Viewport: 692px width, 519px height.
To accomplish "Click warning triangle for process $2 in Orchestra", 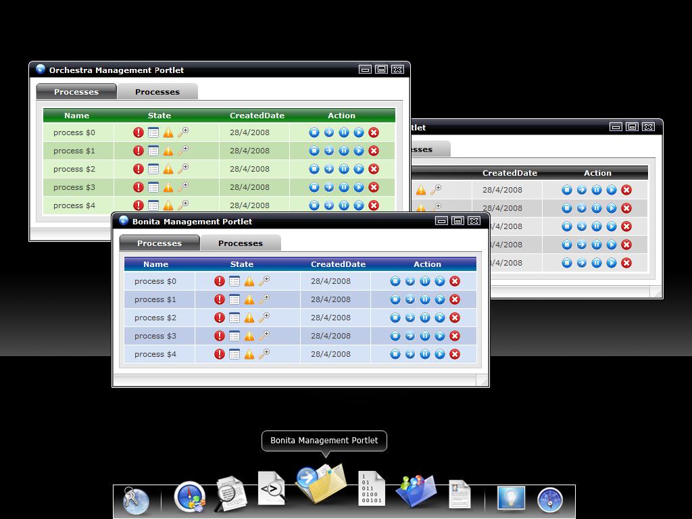I will (x=168, y=169).
